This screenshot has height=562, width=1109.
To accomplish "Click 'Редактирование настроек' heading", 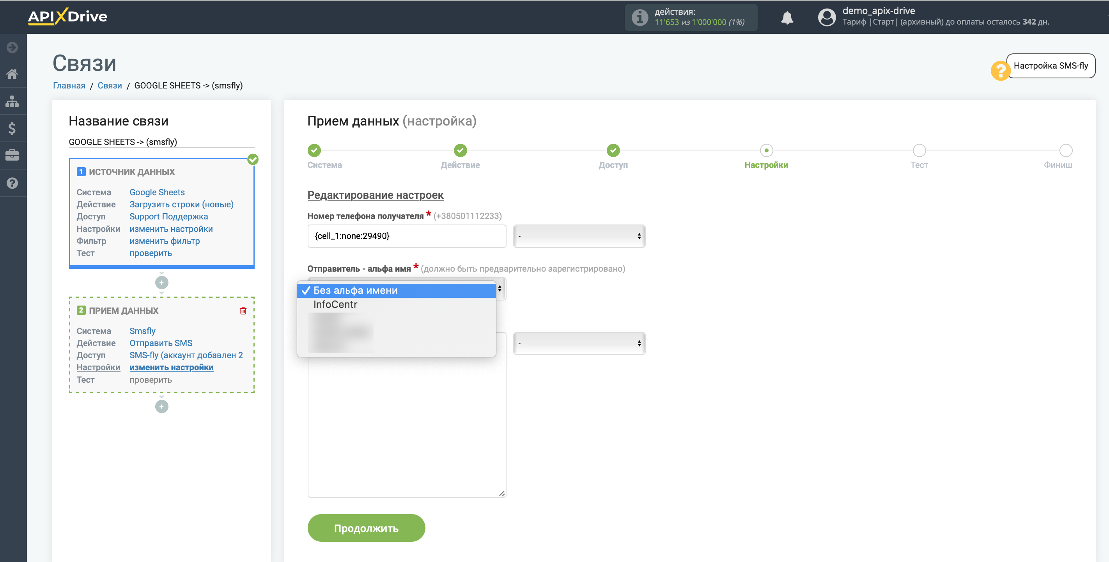I will pos(376,195).
